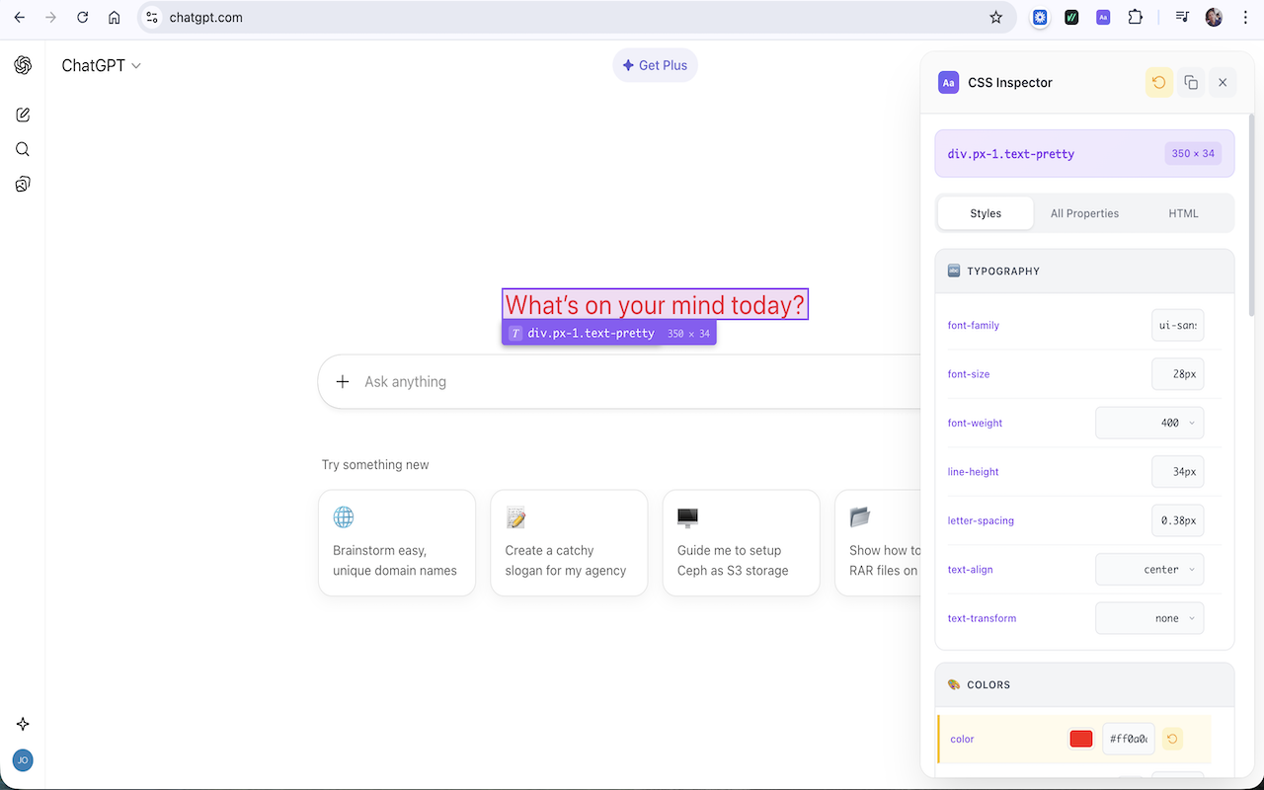
Task: Bookmark this page with the star icon
Action: 995,17
